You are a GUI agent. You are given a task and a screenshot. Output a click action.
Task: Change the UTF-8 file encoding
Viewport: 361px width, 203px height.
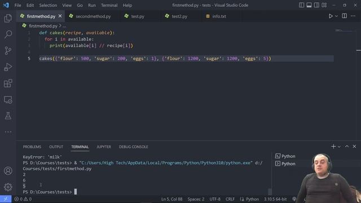215,199
